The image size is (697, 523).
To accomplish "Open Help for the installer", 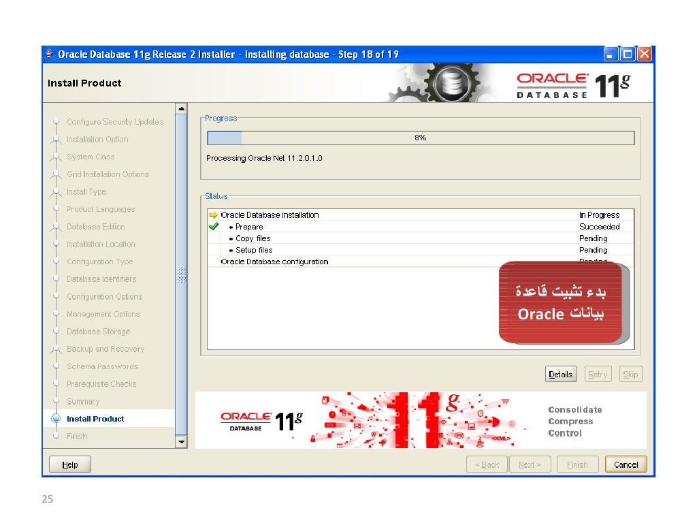I will point(70,464).
